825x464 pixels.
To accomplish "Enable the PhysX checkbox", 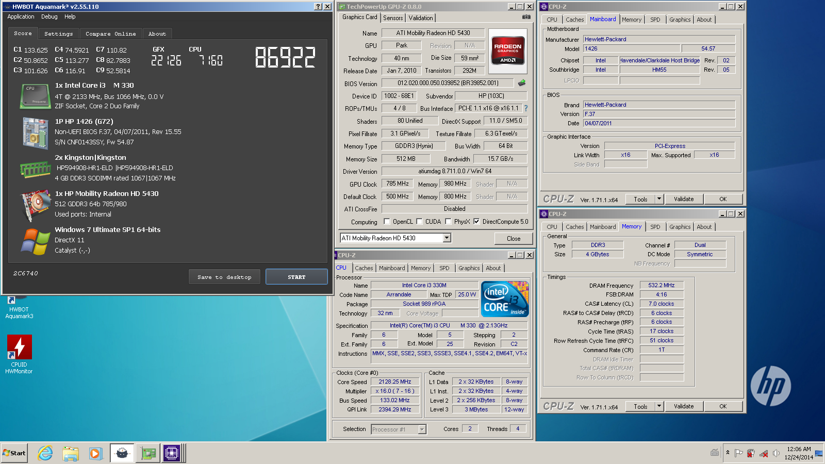I will [x=449, y=222].
